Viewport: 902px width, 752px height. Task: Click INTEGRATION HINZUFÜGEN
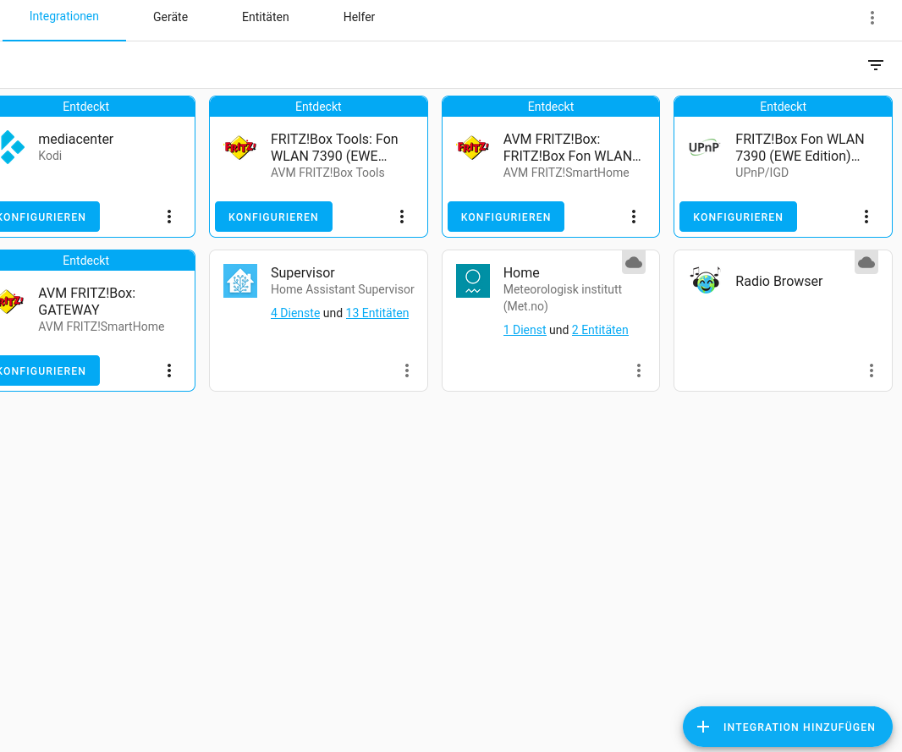(x=787, y=727)
